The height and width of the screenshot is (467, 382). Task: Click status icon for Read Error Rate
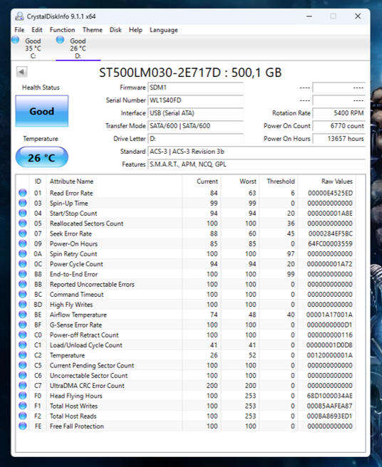point(23,193)
